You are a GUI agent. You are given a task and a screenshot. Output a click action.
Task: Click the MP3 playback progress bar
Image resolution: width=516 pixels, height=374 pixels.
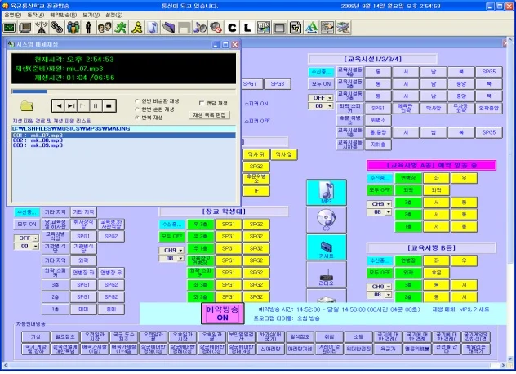[124, 91]
